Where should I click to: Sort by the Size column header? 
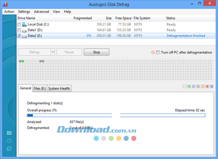coord(103,18)
